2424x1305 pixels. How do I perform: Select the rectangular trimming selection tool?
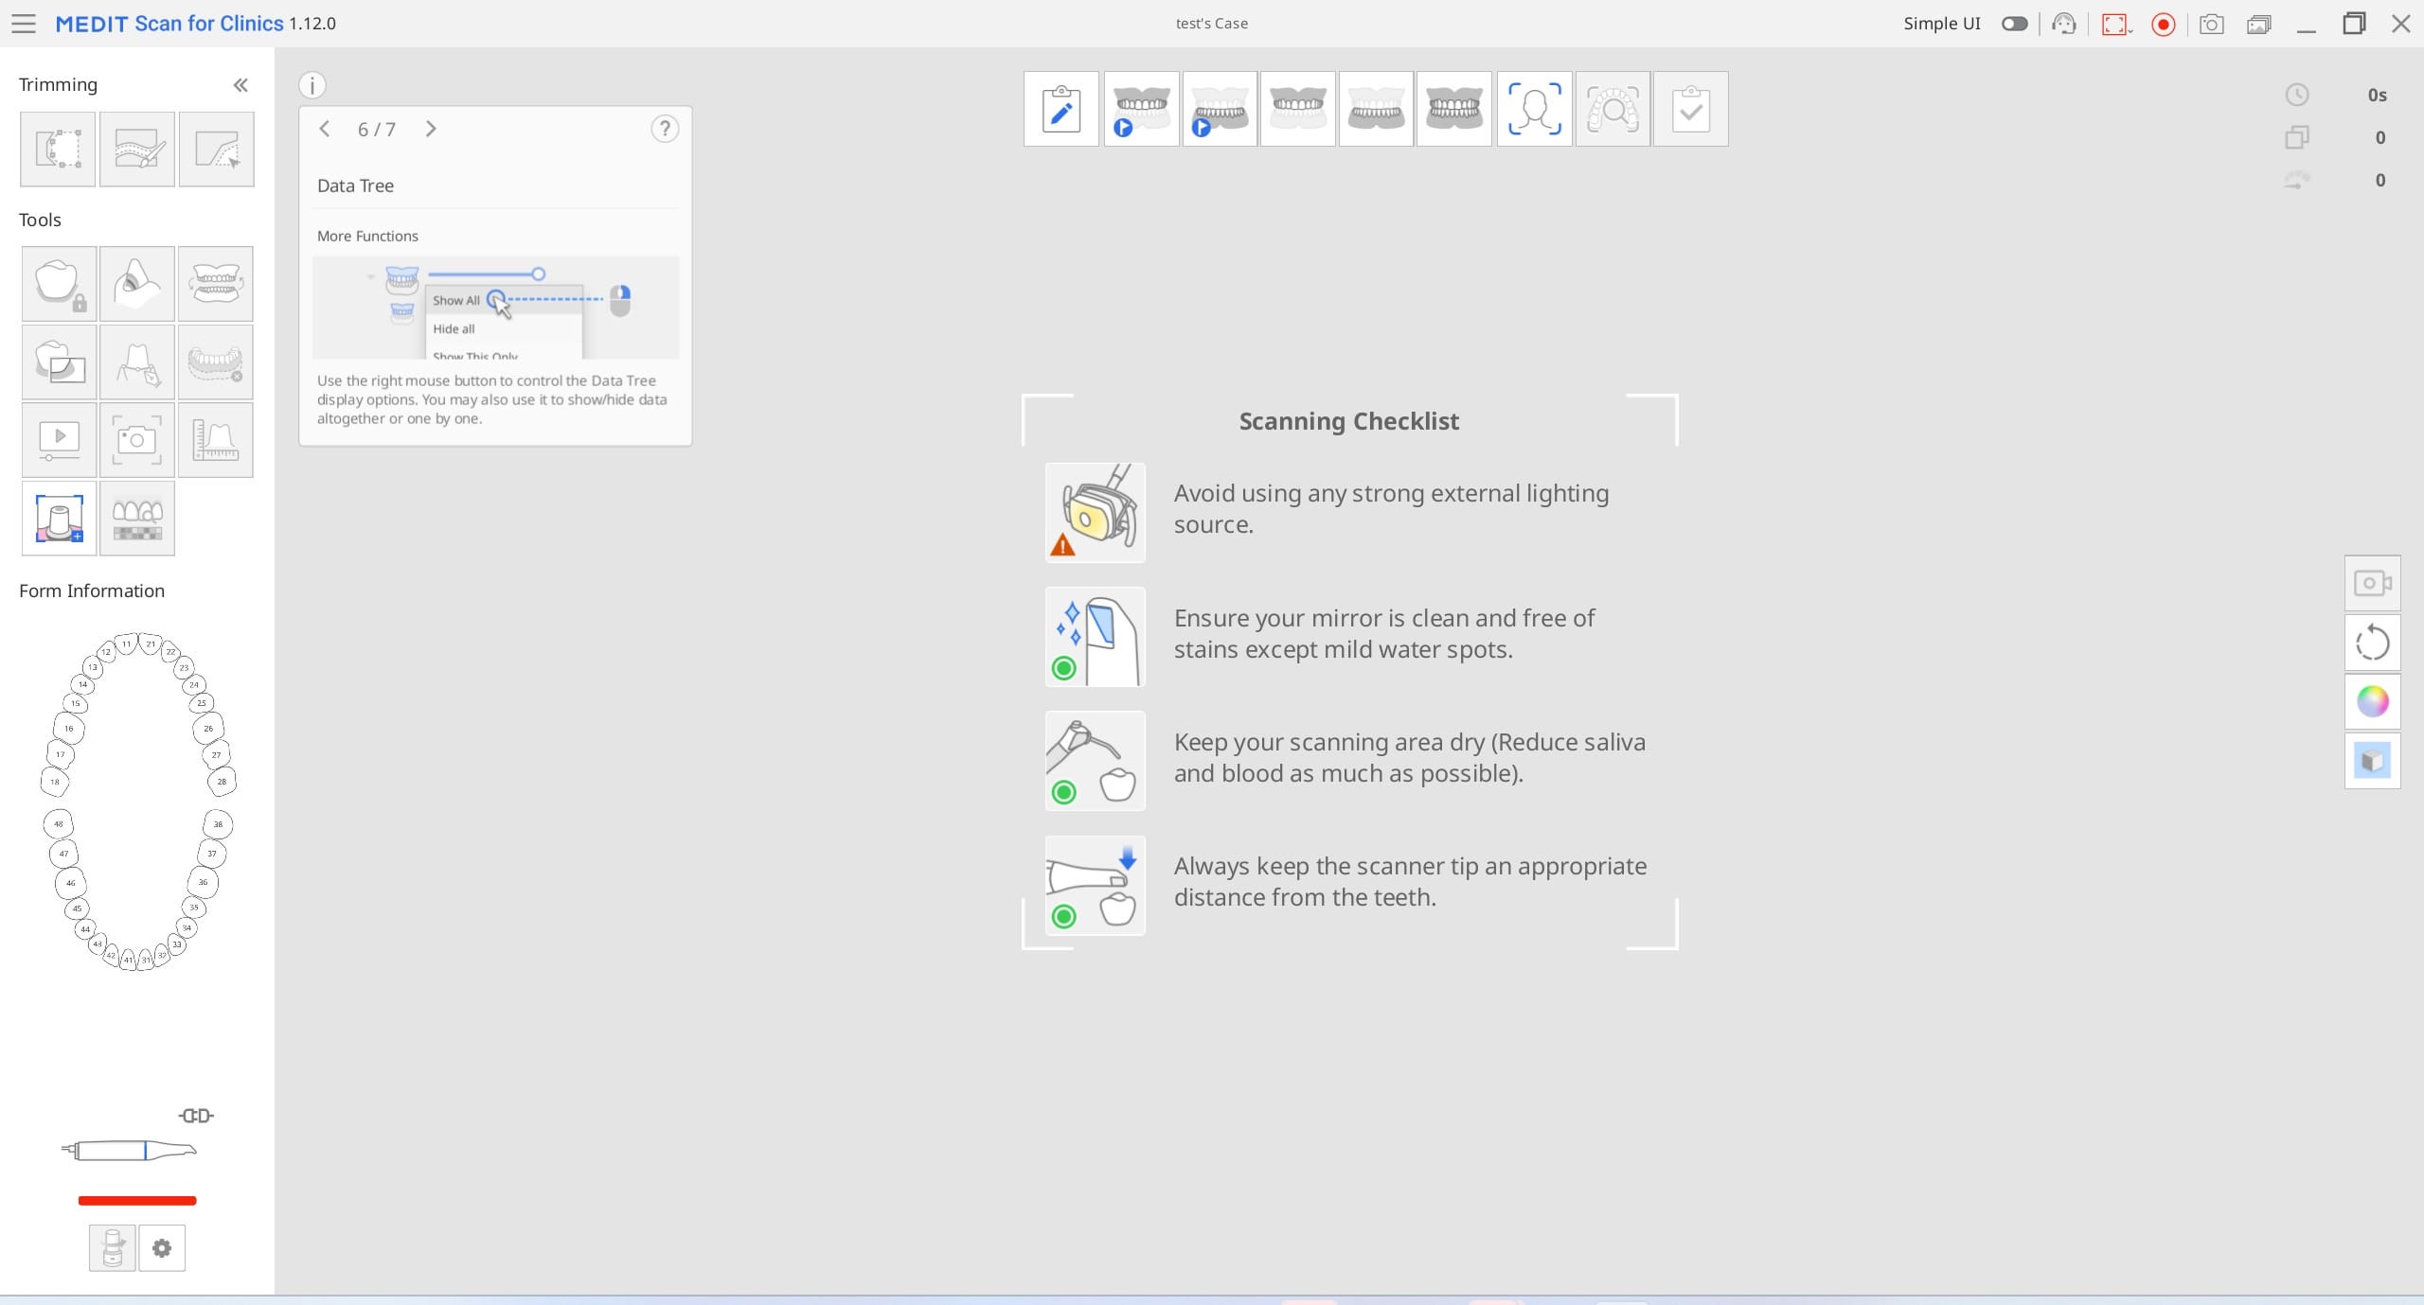tap(58, 150)
